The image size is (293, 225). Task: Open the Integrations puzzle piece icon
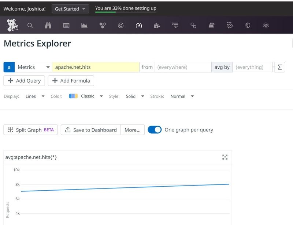(157, 25)
